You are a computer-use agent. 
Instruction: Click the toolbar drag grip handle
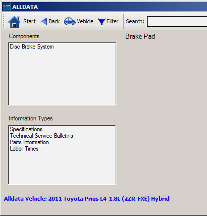pyautogui.click(x=3, y=21)
